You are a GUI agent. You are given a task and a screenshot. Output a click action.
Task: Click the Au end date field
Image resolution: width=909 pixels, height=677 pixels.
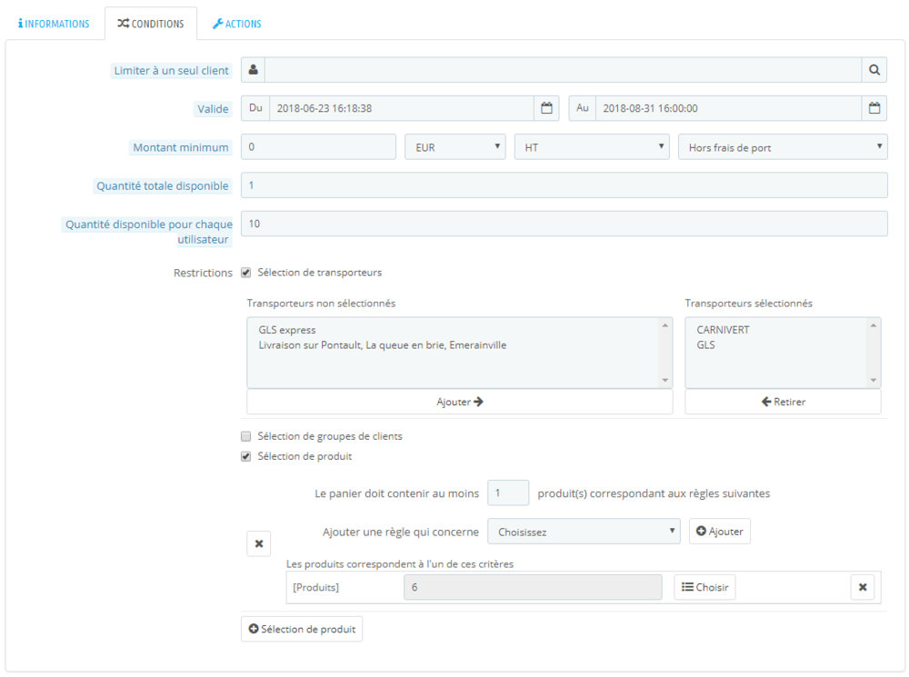729,108
